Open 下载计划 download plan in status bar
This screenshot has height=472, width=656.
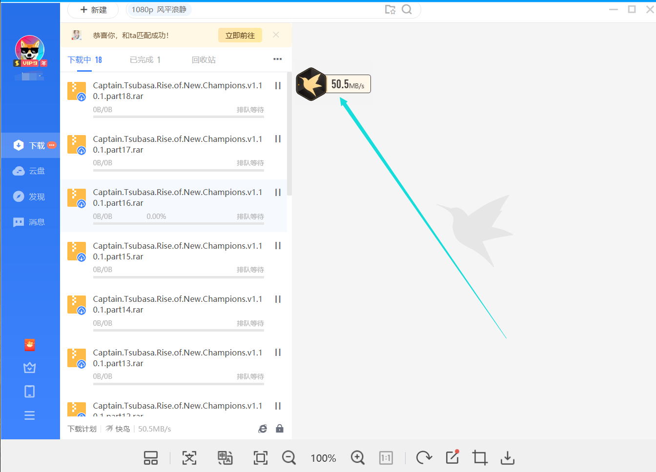coord(82,429)
